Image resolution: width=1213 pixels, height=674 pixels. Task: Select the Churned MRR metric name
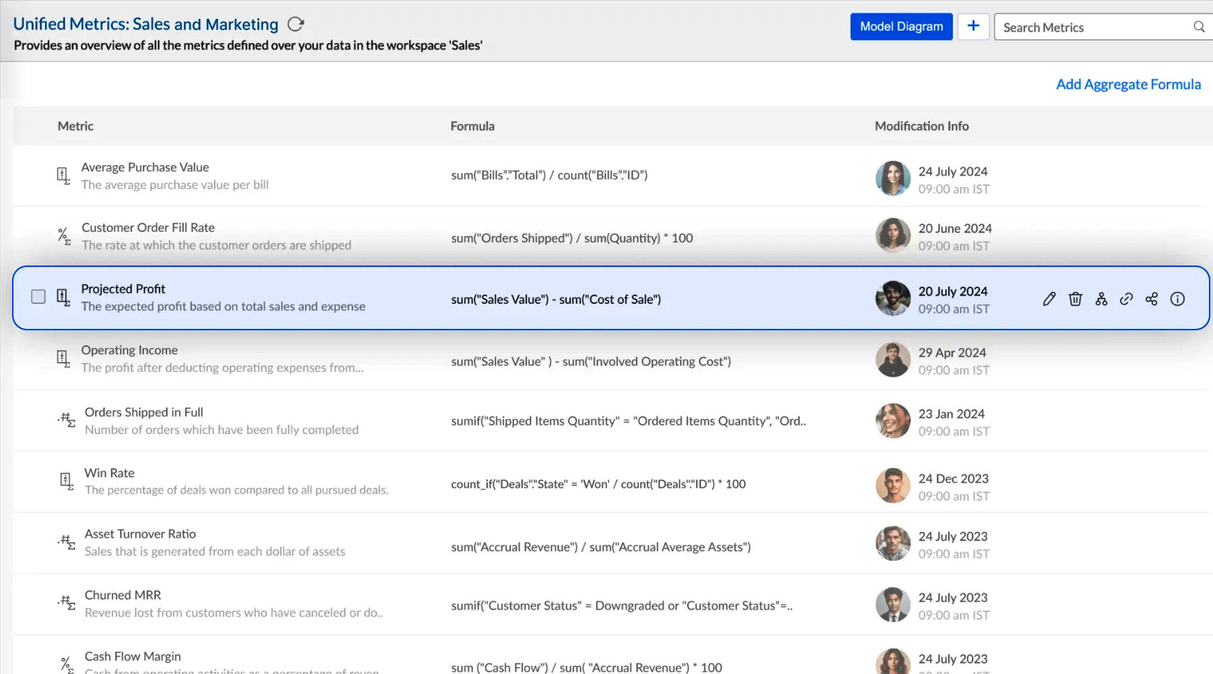coord(123,595)
